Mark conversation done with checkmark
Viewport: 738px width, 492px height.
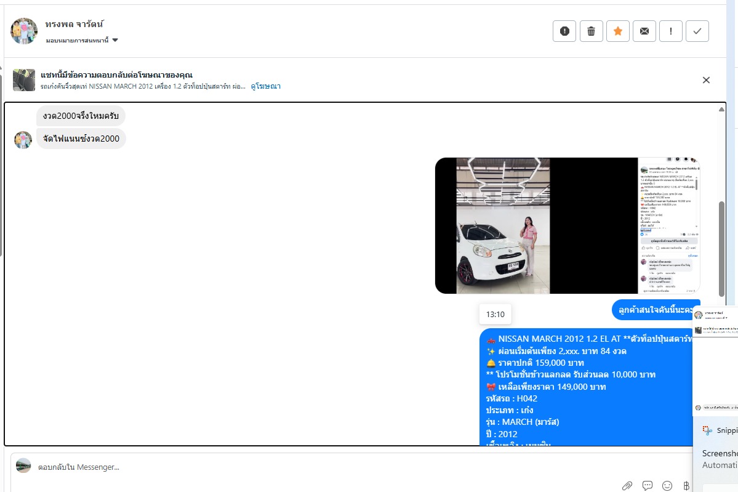coord(697,31)
